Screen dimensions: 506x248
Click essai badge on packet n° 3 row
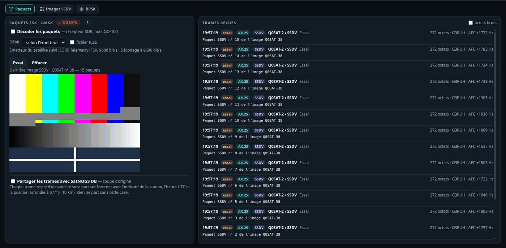click(x=227, y=211)
